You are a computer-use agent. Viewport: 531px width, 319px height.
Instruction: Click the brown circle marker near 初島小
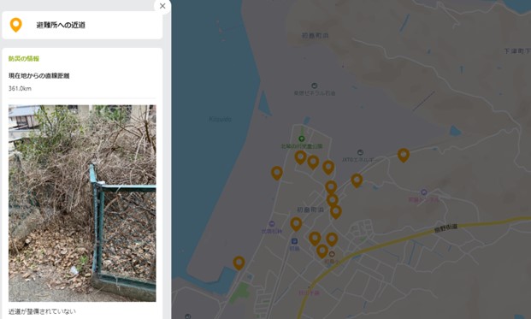[x=332, y=254]
